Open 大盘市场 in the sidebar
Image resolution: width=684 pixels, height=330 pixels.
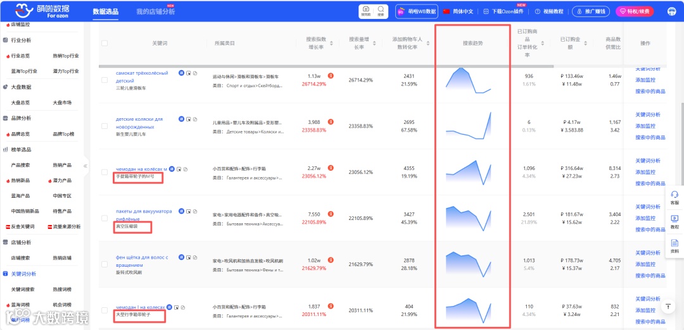pos(62,103)
